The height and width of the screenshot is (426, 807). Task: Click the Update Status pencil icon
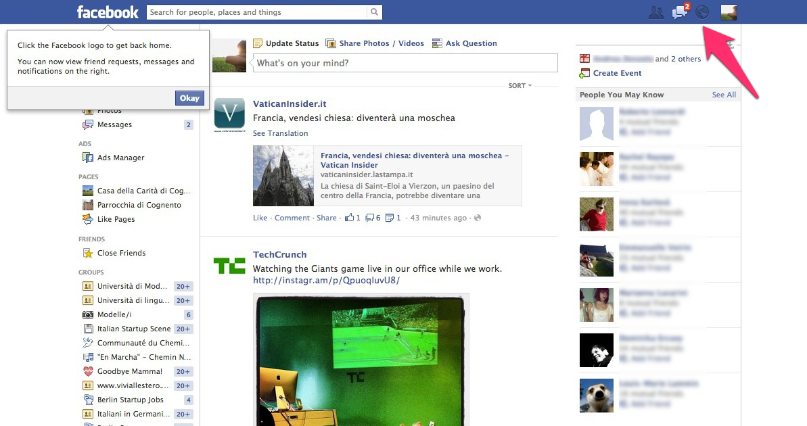click(258, 43)
